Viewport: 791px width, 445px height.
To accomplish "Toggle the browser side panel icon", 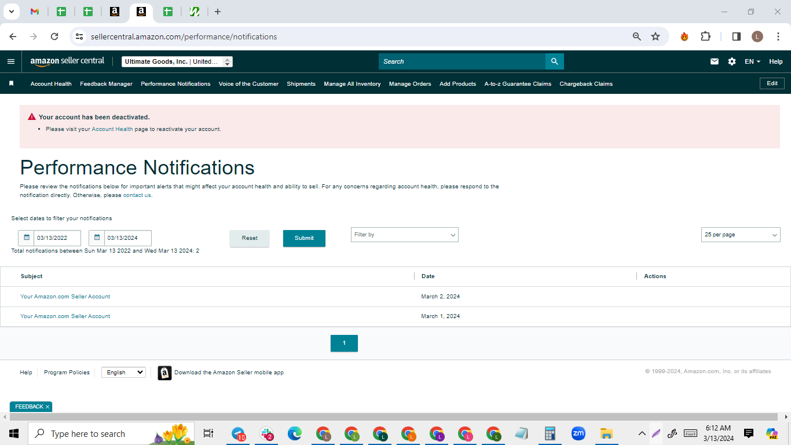I will pos(737,37).
